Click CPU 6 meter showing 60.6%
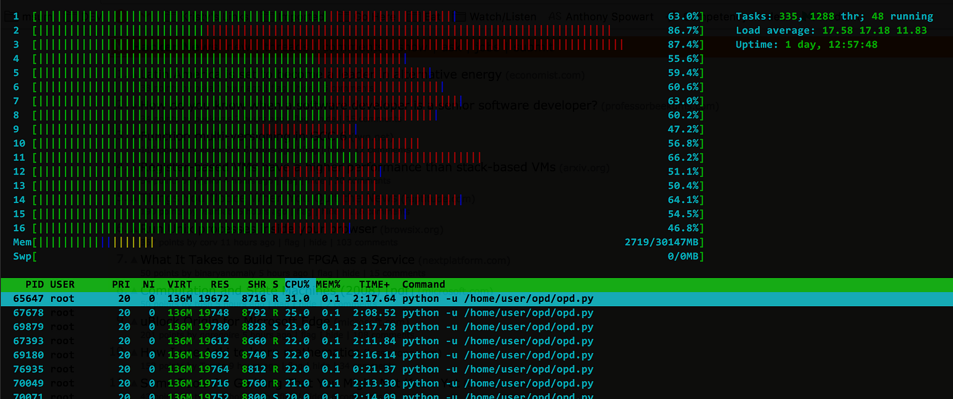 [359, 87]
